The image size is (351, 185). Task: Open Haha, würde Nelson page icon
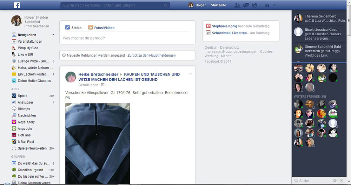point(14,67)
